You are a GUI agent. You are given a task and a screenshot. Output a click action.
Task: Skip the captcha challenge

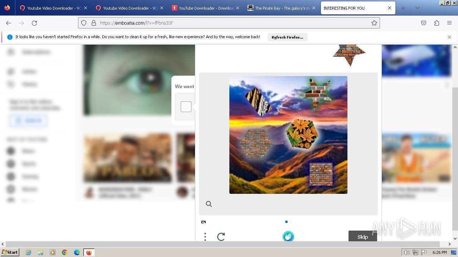[363, 236]
